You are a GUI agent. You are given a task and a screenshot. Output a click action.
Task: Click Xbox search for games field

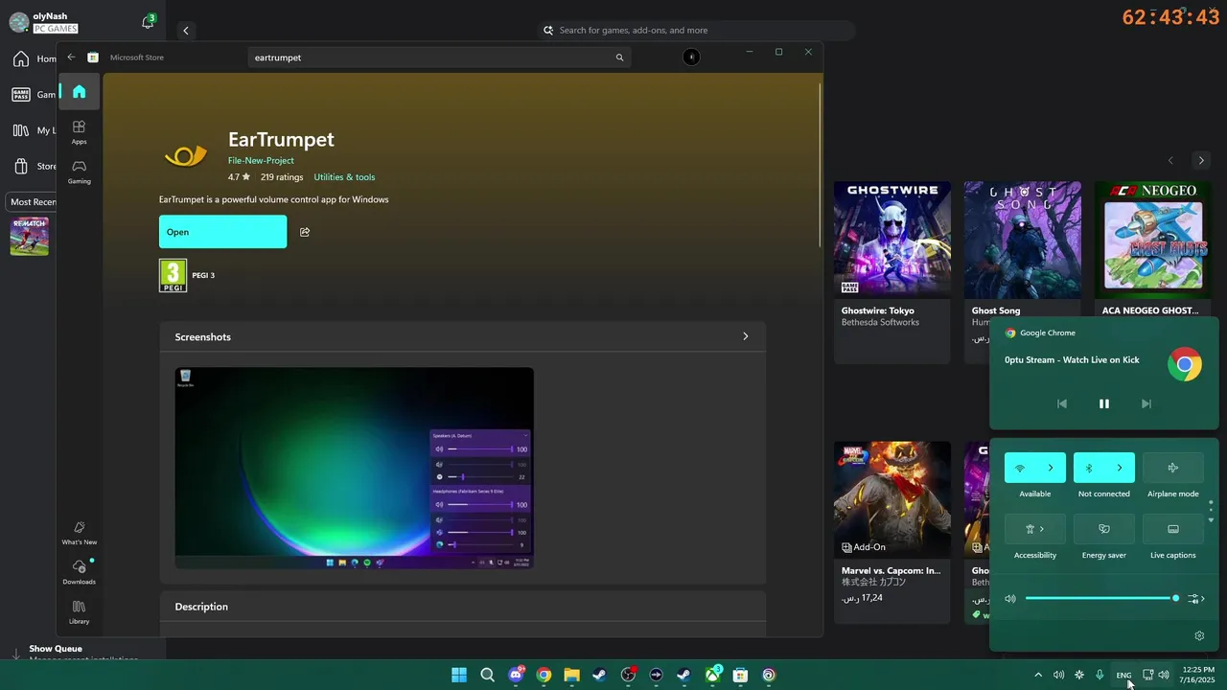tap(696, 31)
